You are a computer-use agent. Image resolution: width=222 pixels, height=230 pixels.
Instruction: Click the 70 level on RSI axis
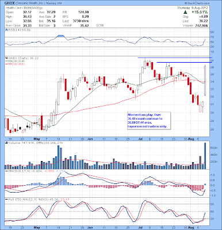[213, 37]
